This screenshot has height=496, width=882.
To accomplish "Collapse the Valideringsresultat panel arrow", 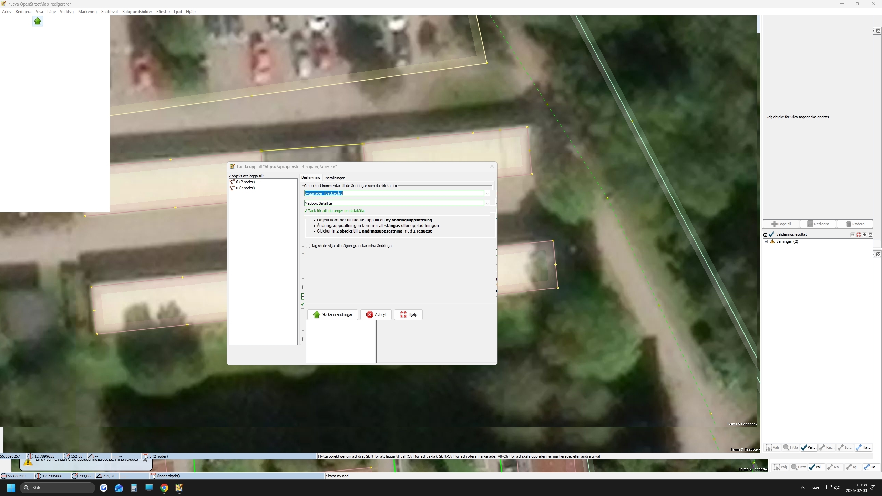I will (766, 235).
